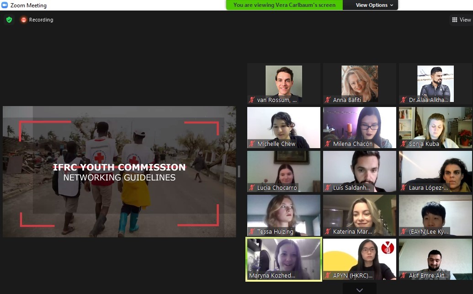Select APYN (HKRC) participant video tile
The height and width of the screenshot is (294, 473).
(360, 259)
